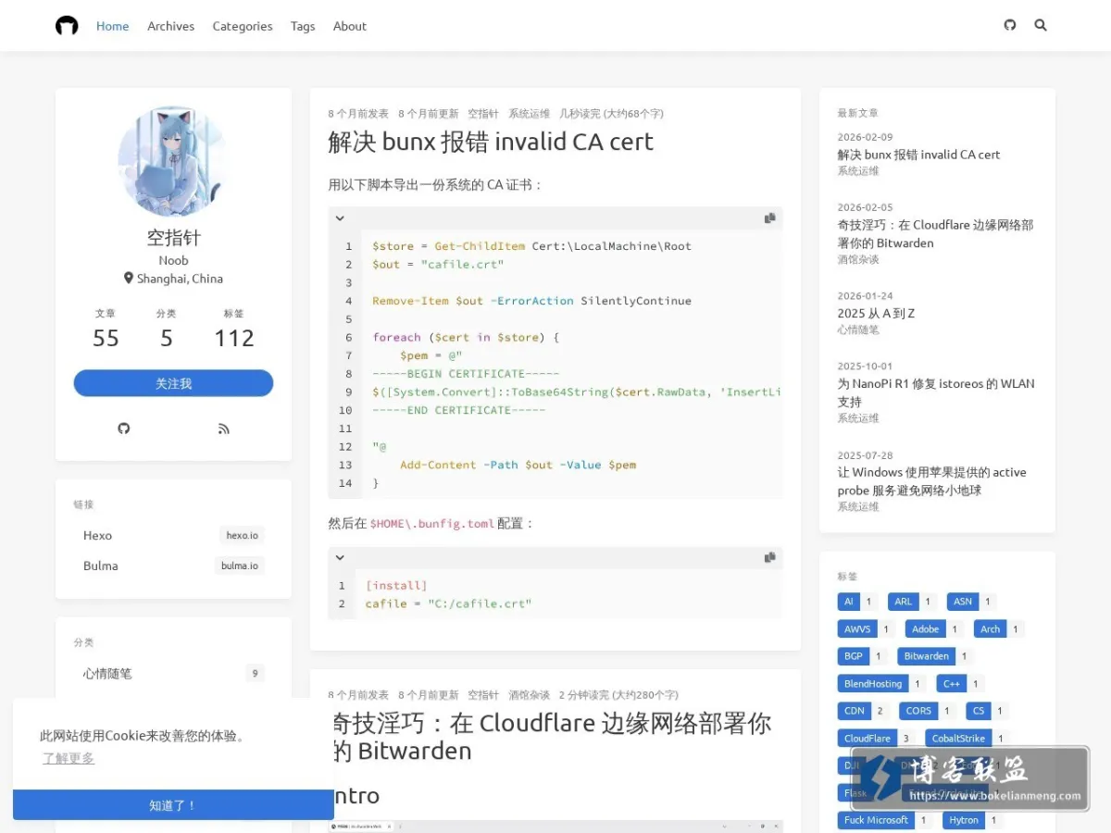
Task: Select the Hytron tag
Action: pos(964,820)
